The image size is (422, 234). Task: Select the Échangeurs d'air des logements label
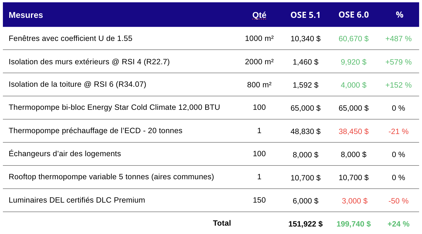tap(65, 154)
